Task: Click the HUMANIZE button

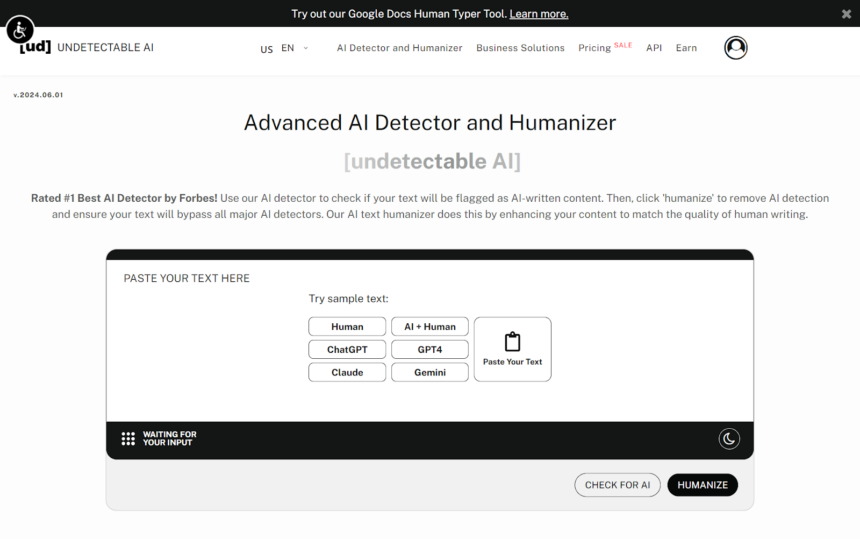Action: tap(703, 485)
